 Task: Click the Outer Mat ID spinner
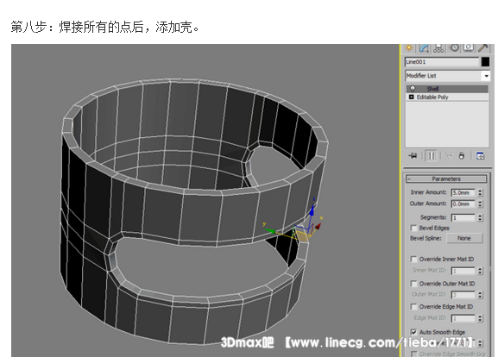tap(480, 295)
